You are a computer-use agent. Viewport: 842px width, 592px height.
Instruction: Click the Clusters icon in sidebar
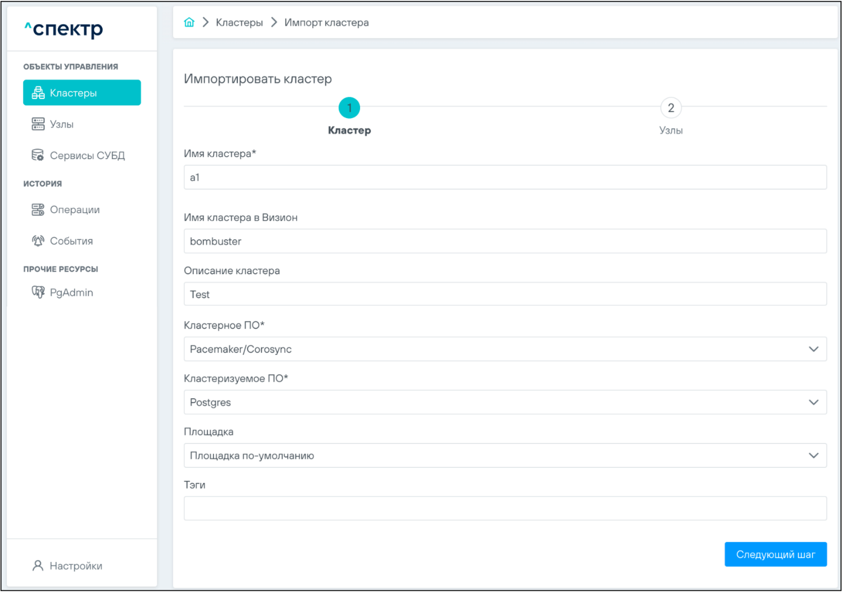(38, 93)
